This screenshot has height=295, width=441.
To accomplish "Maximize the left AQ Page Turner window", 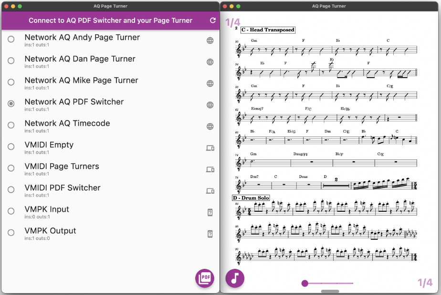I will [20, 6].
